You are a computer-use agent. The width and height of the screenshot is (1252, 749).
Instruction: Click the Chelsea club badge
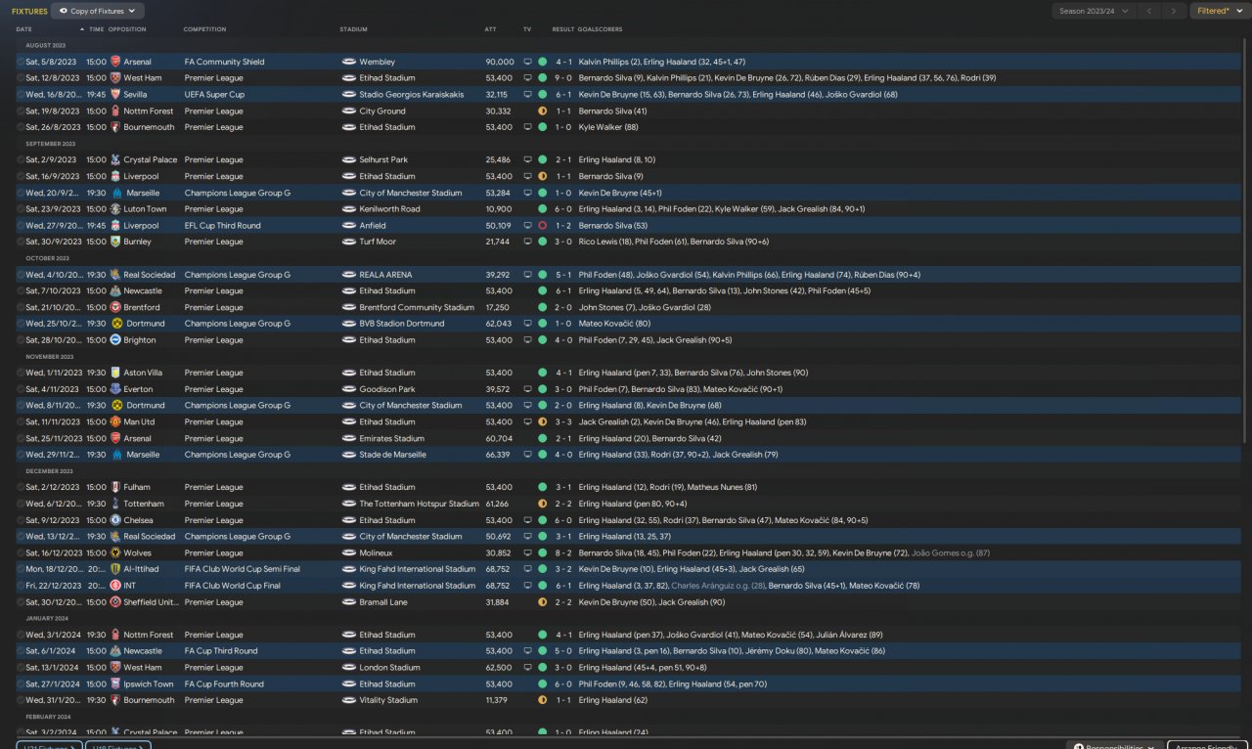[115, 520]
